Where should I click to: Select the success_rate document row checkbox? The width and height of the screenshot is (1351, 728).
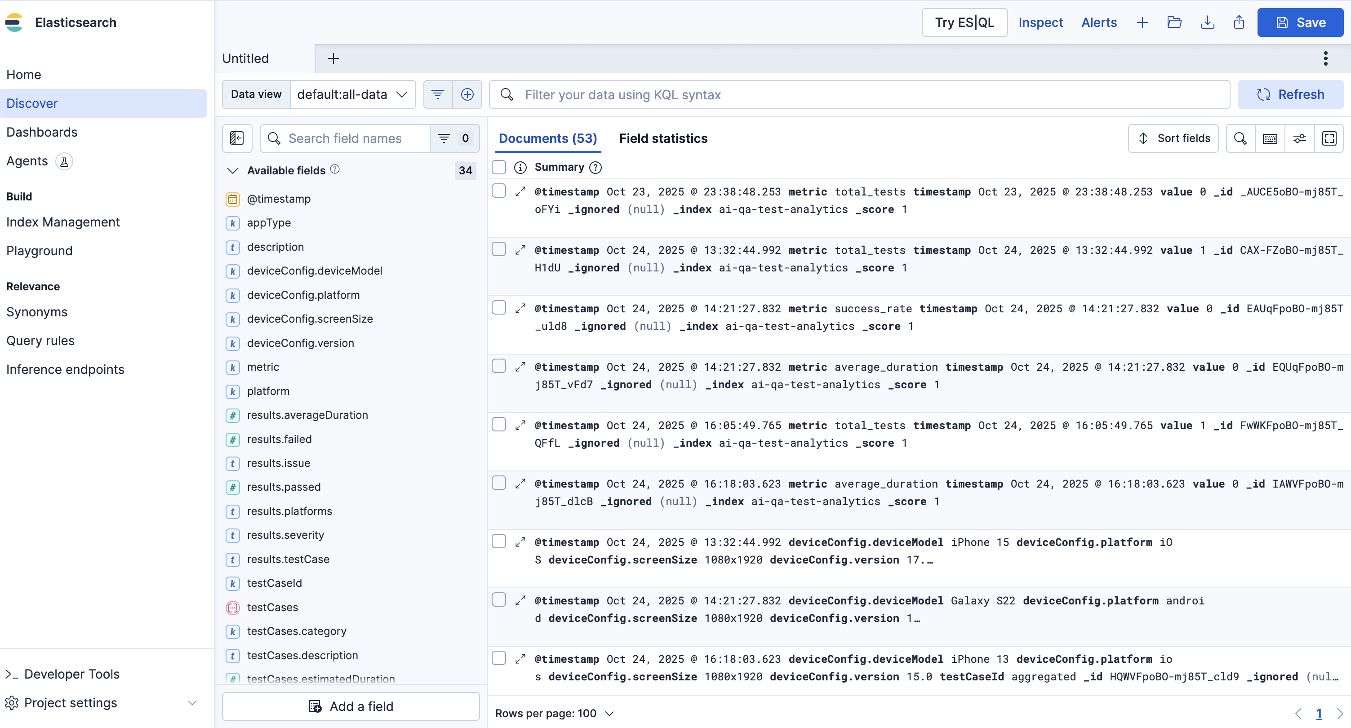pyautogui.click(x=499, y=308)
